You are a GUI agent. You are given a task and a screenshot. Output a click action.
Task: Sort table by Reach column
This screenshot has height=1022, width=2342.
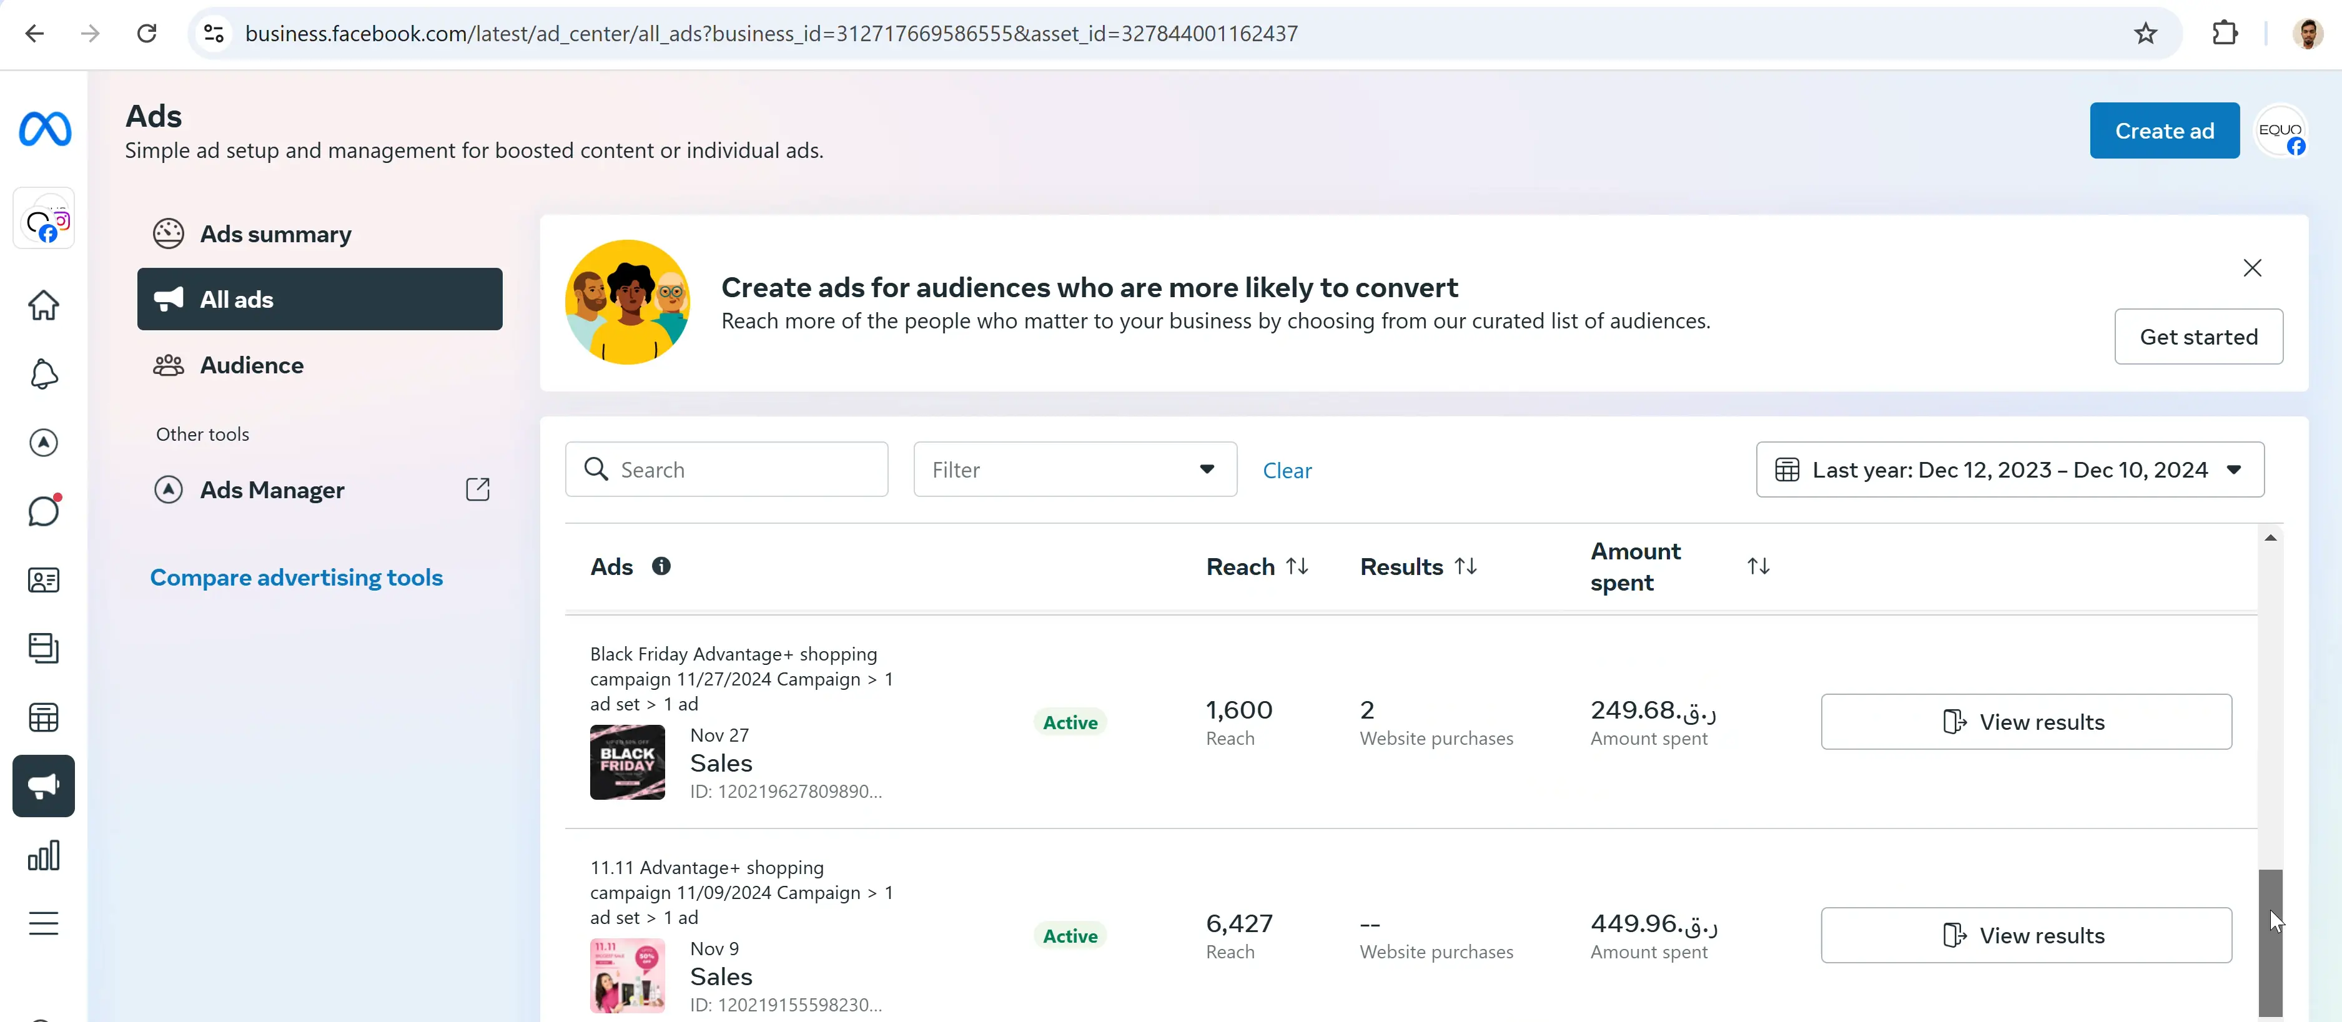pos(1297,566)
